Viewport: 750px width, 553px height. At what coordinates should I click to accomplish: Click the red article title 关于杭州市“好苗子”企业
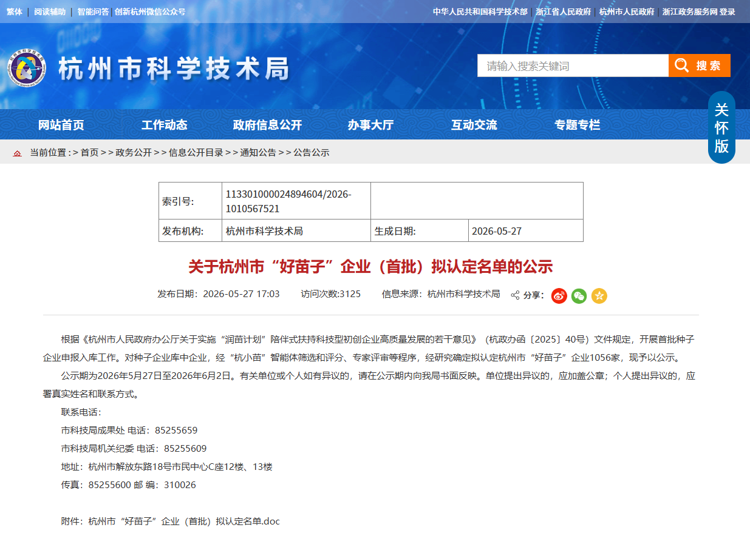(370, 267)
